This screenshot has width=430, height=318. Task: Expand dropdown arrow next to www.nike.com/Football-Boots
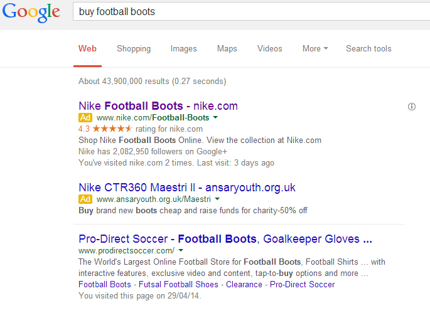click(x=215, y=117)
